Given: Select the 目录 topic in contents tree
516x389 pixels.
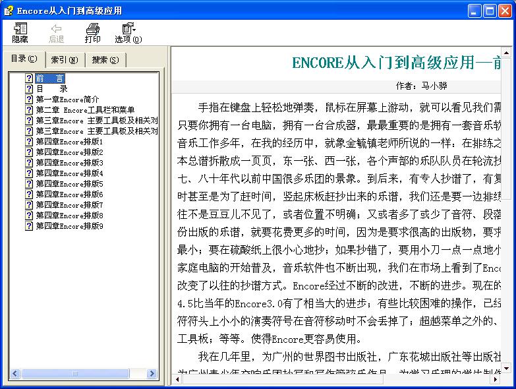Looking at the screenshot, I should pos(51,89).
